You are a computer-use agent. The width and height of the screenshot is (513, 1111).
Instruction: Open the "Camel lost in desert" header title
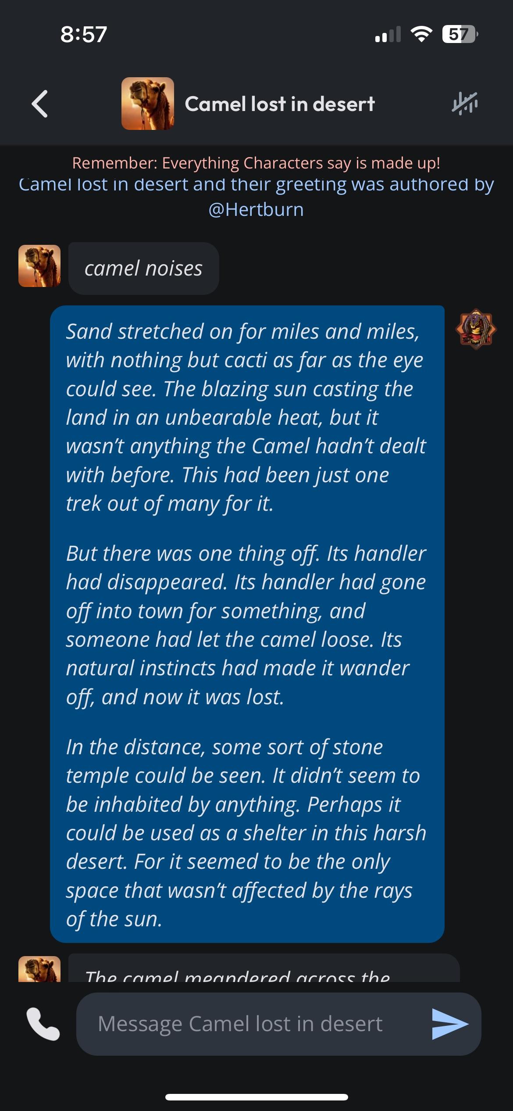coord(280,104)
